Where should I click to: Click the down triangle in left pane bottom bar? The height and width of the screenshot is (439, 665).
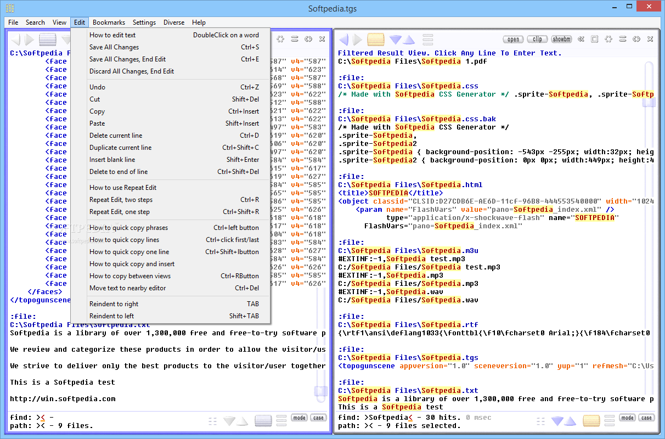tap(229, 421)
